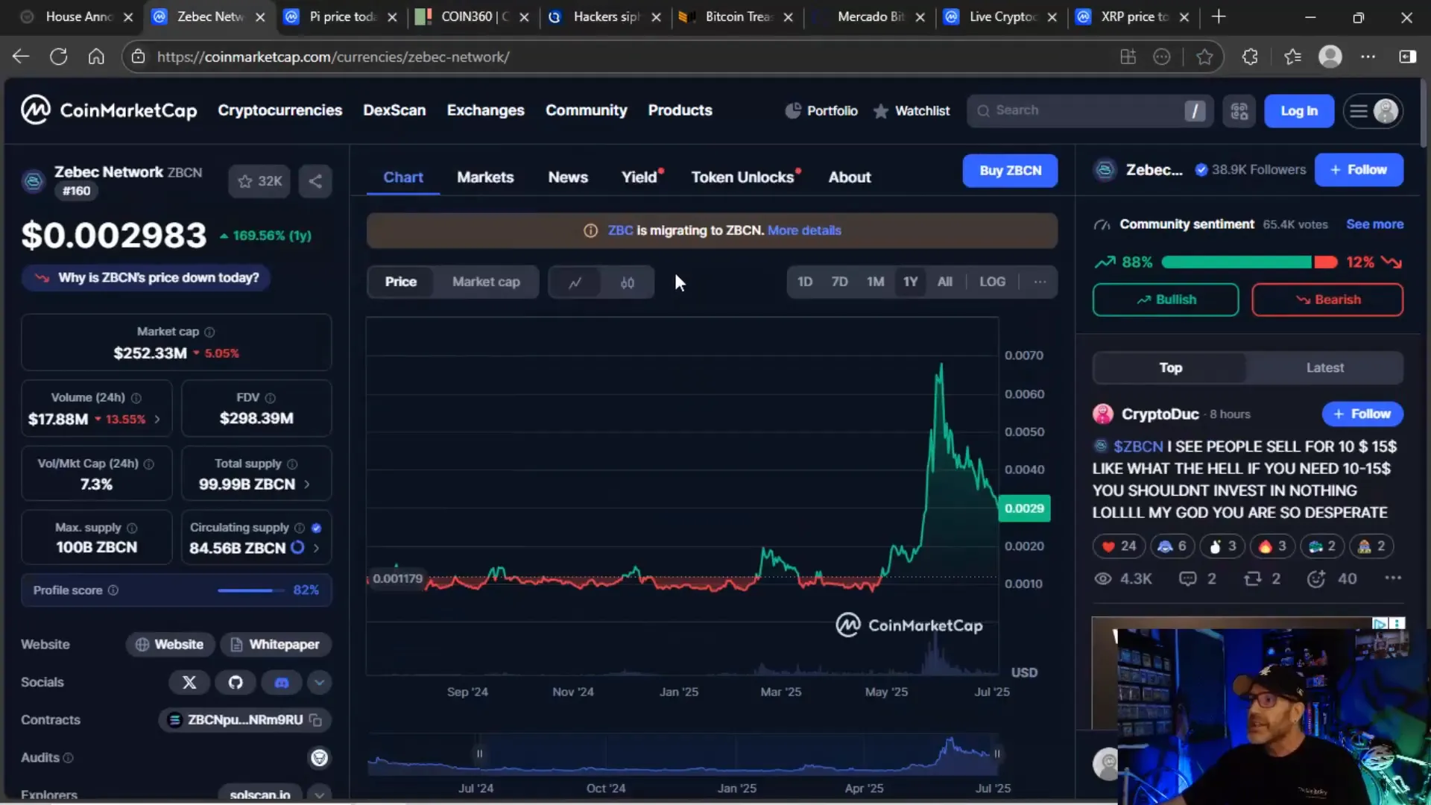
Task: Open chart more options ellipsis
Action: coord(1040,282)
